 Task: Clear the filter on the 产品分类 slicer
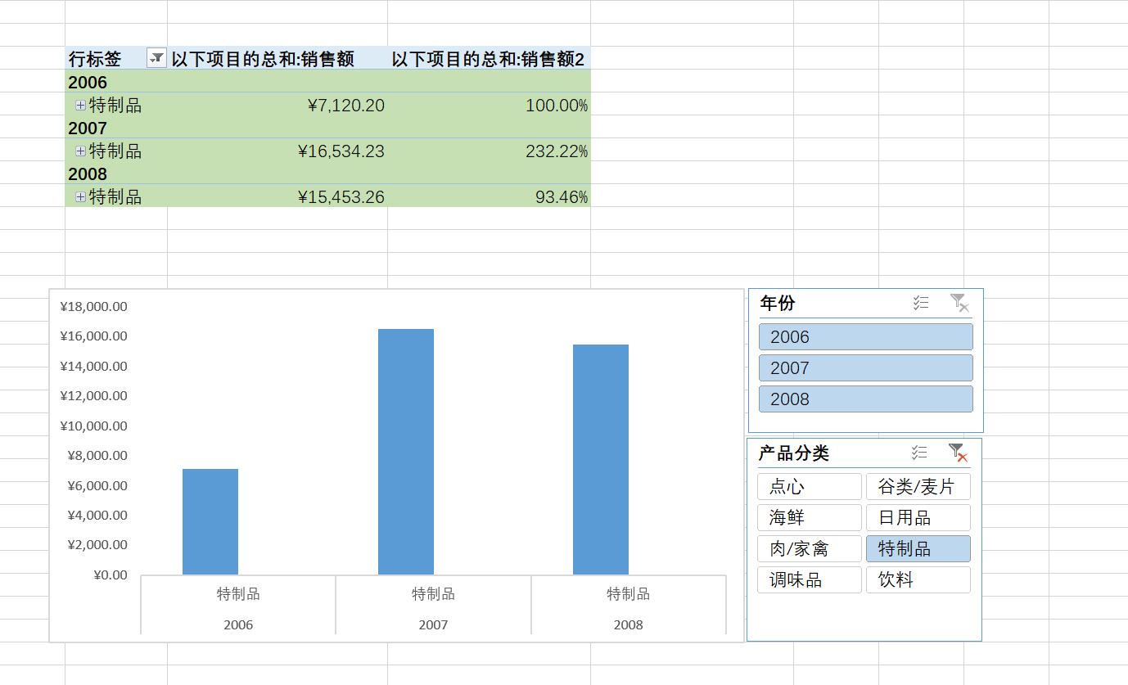coord(958,453)
